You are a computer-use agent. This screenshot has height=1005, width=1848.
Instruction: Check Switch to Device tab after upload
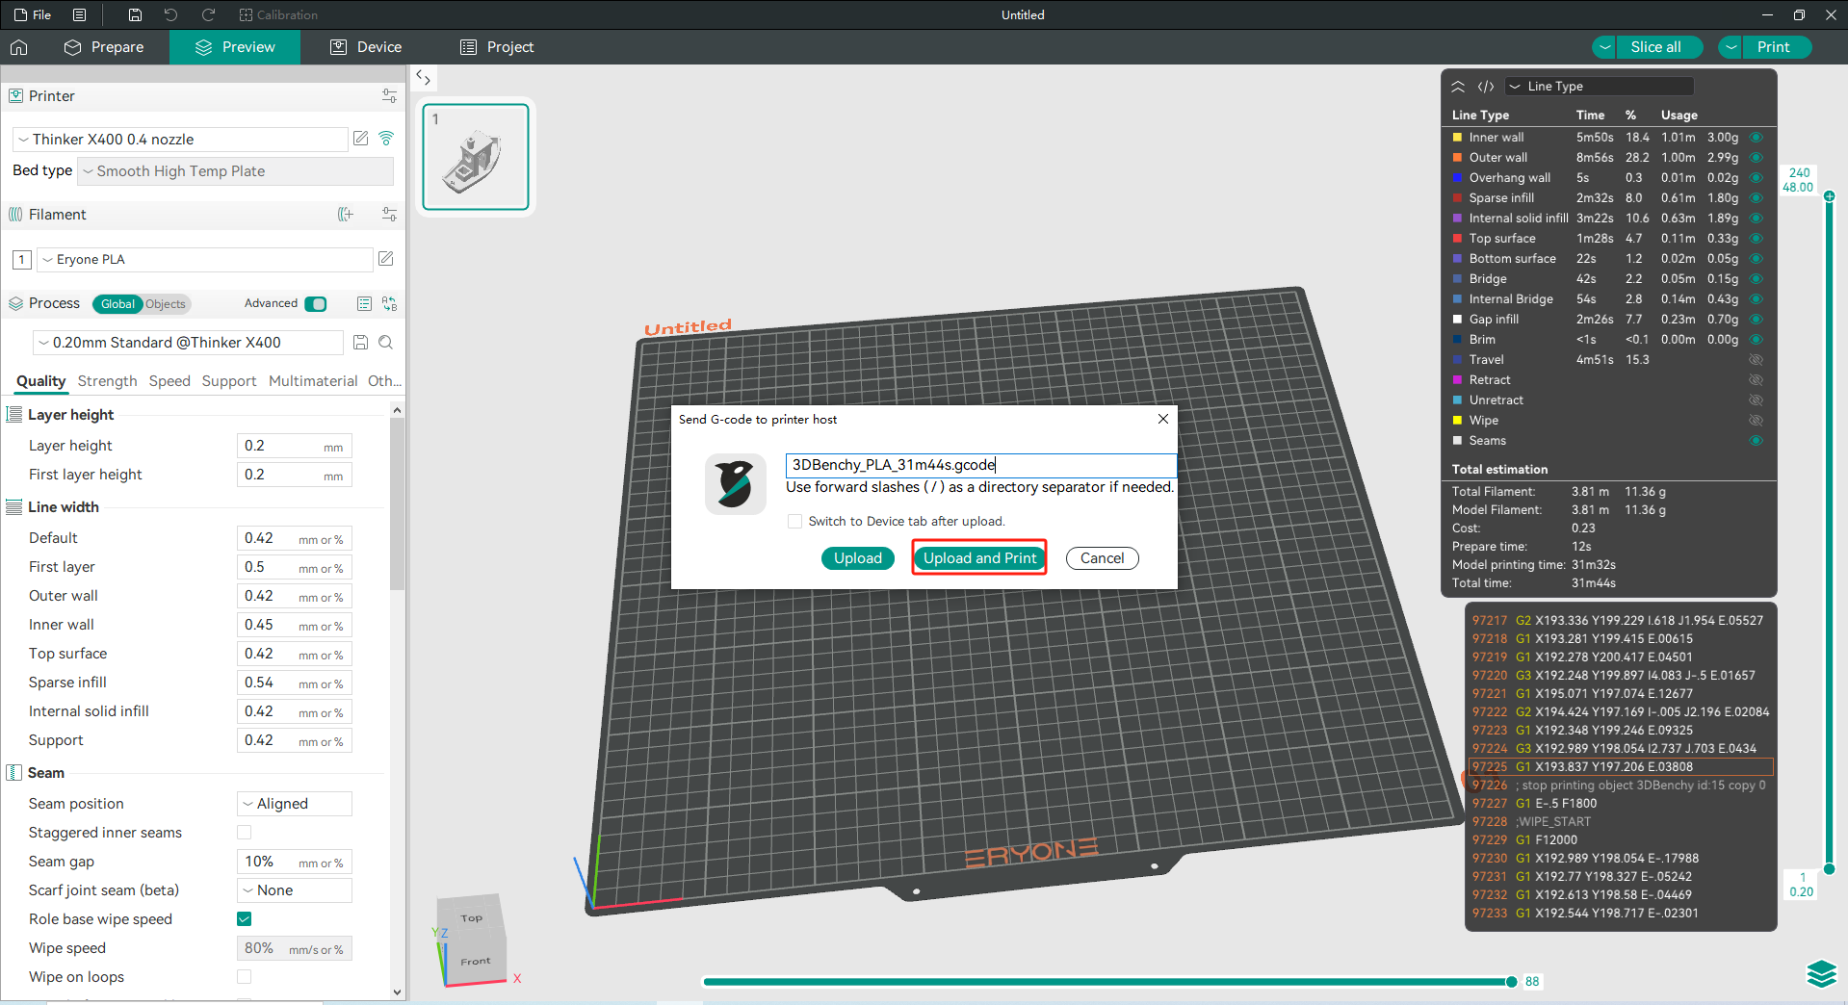(x=794, y=521)
